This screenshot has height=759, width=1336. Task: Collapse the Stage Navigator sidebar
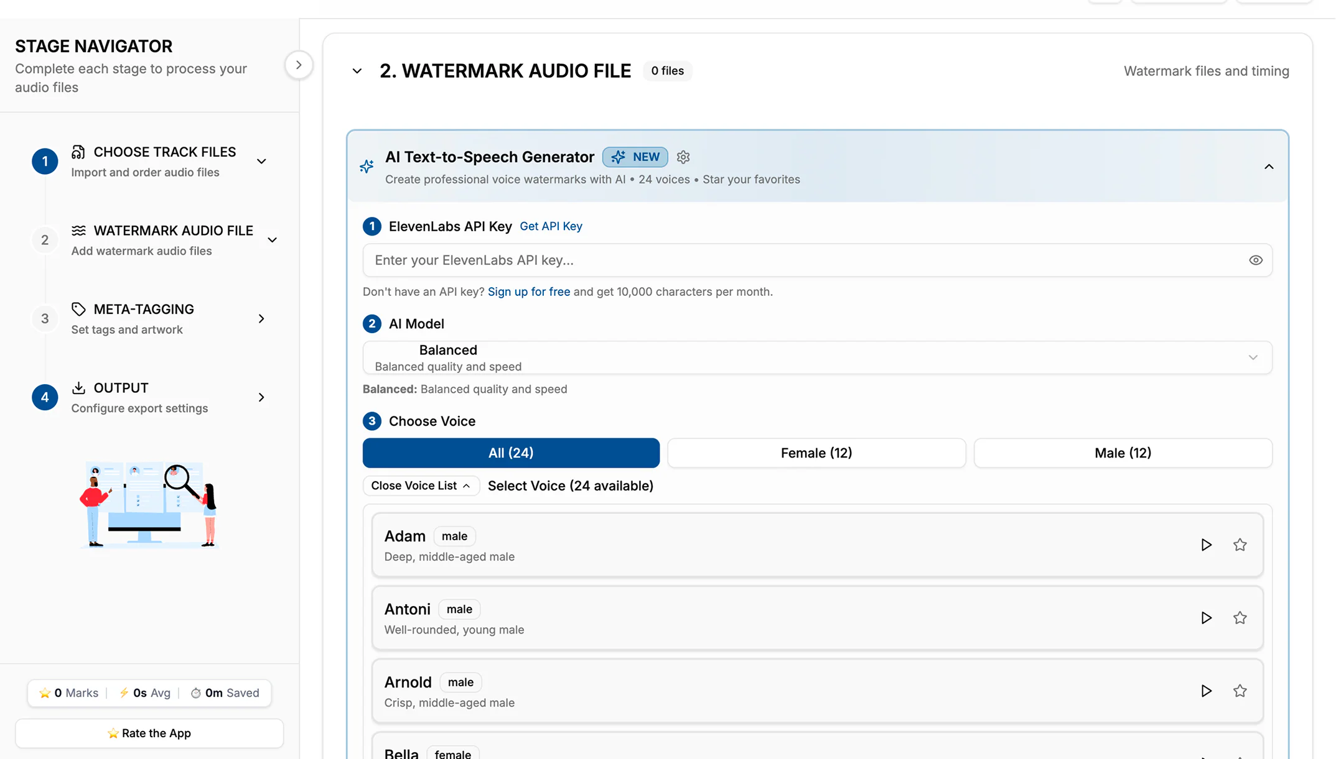[299, 65]
